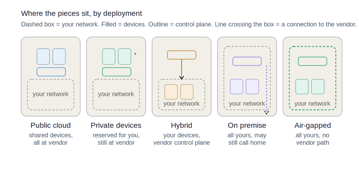Select the left blue device square in Public cloud
This screenshot has width=359, height=169.
pos(43,56)
